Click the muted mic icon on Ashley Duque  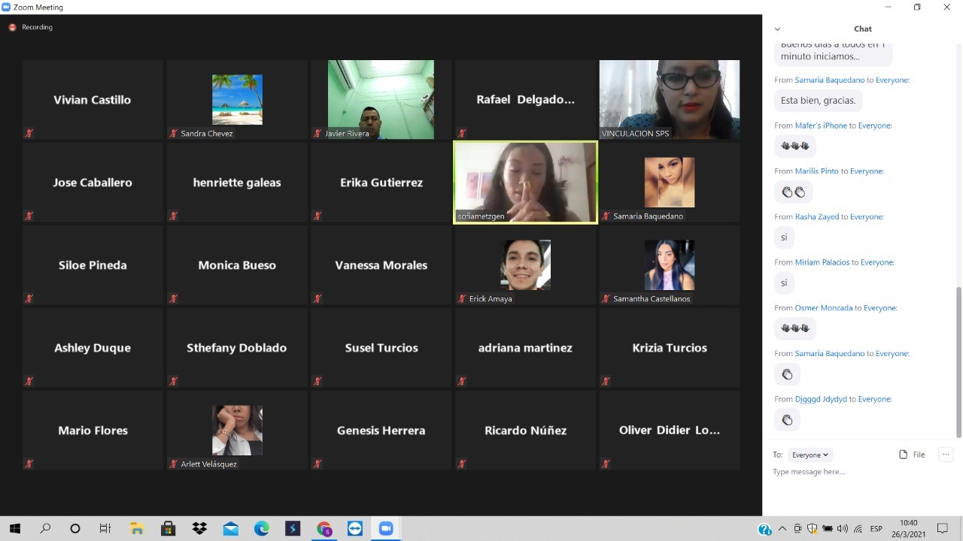click(x=29, y=382)
